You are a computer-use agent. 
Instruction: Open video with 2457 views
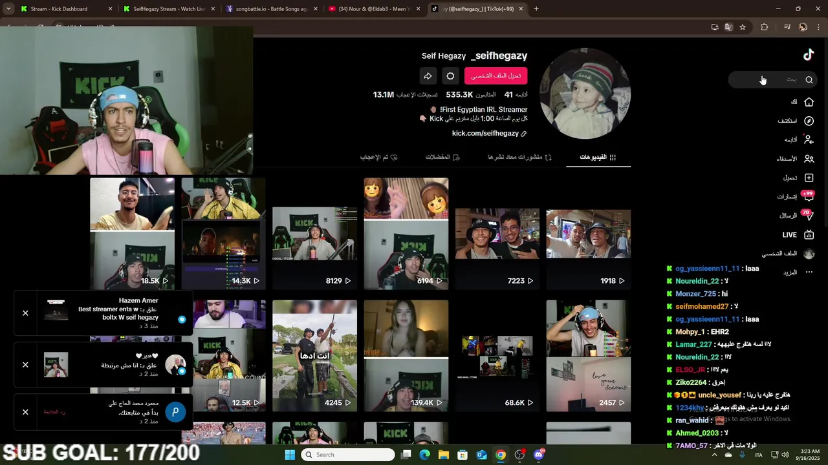pyautogui.click(x=588, y=356)
